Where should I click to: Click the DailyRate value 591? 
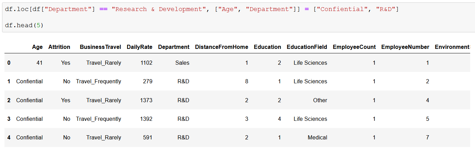pyautogui.click(x=147, y=138)
